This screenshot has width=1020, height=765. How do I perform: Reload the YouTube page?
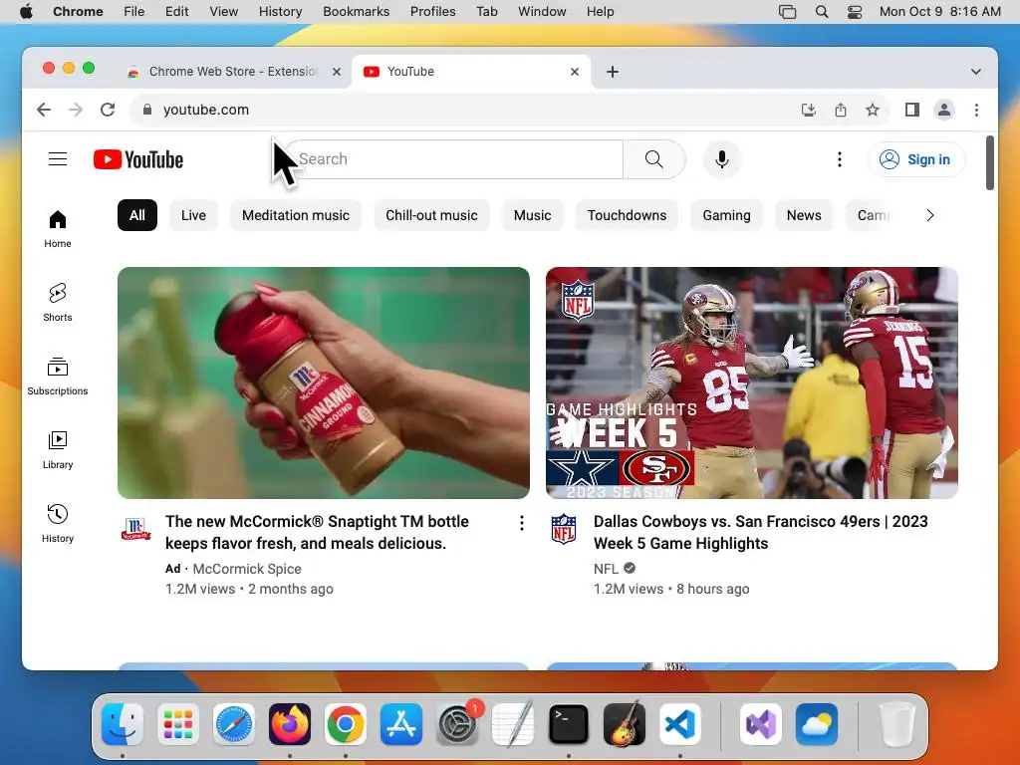pos(108,110)
